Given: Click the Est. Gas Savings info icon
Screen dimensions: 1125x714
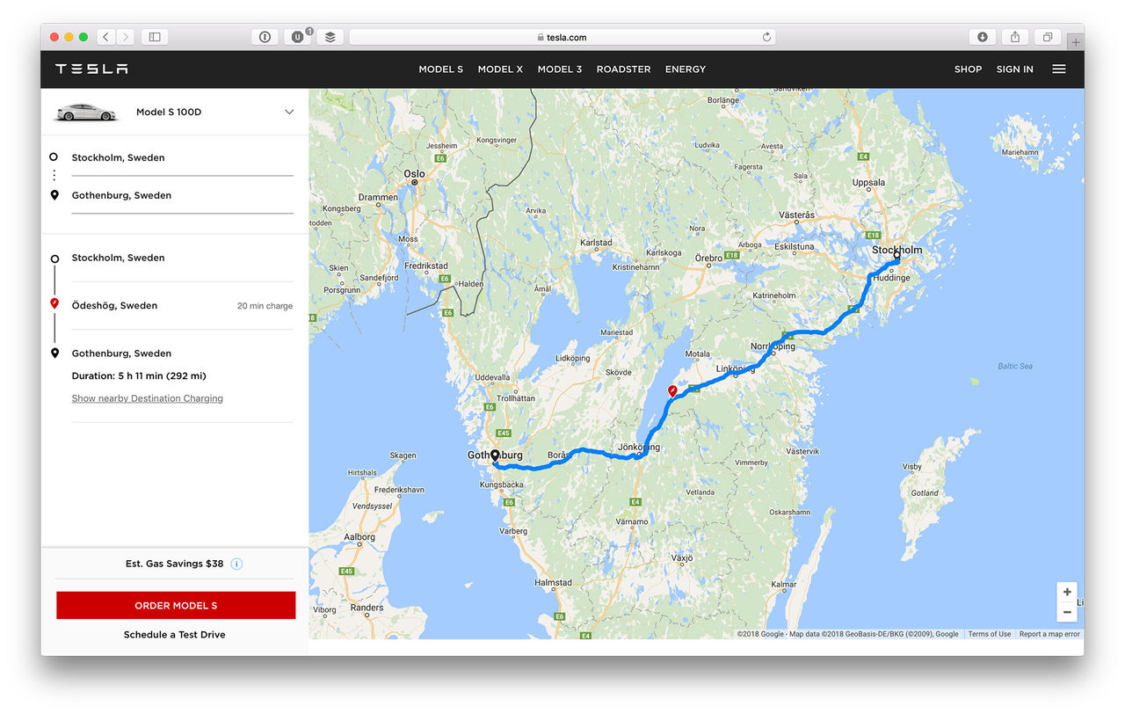Looking at the screenshot, I should (236, 564).
